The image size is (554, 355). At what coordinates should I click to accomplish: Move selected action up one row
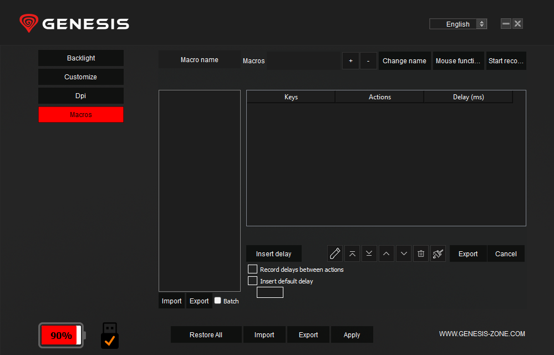point(386,253)
